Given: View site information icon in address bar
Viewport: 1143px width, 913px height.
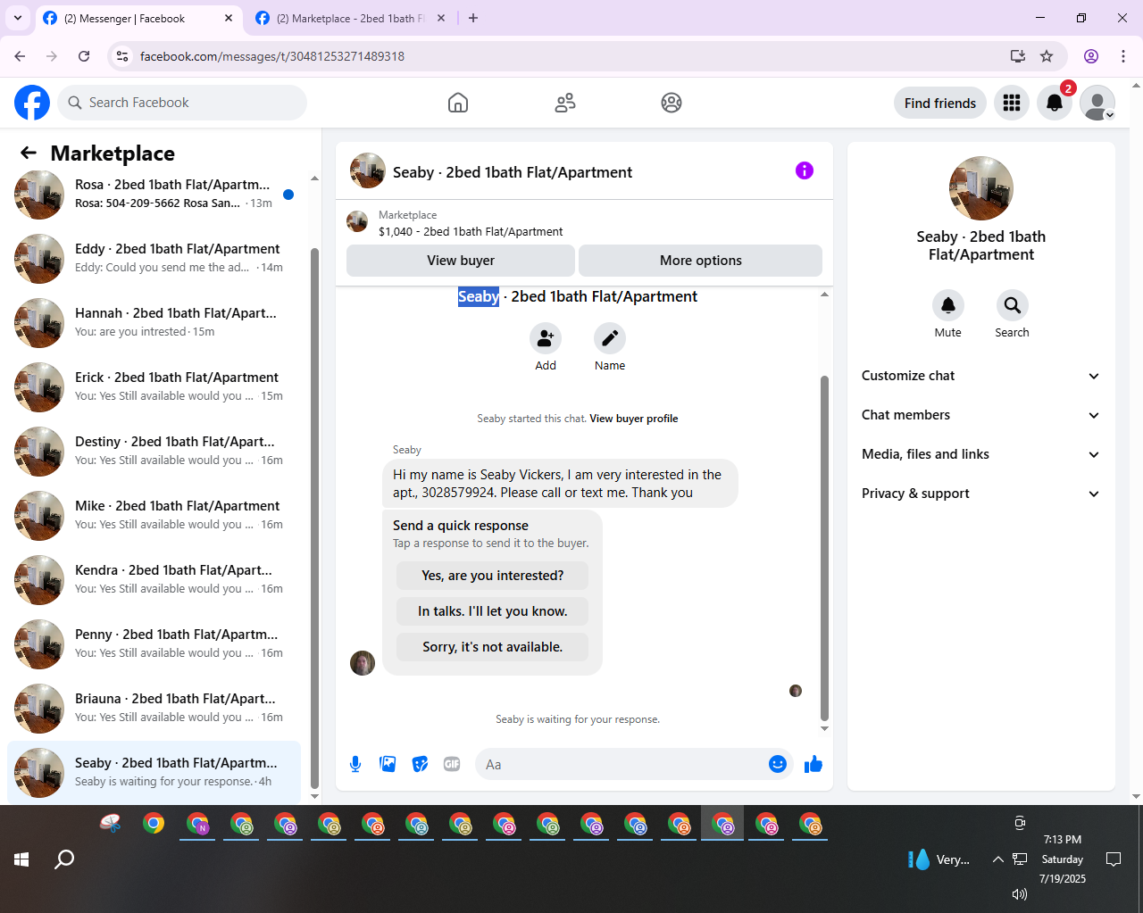Looking at the screenshot, I should pos(122,56).
